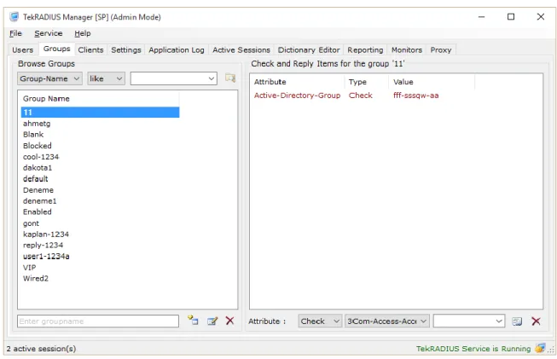Select the 'cool-1234' group
Image resolution: width=557 pixels, height=359 pixels.
pyautogui.click(x=100, y=157)
